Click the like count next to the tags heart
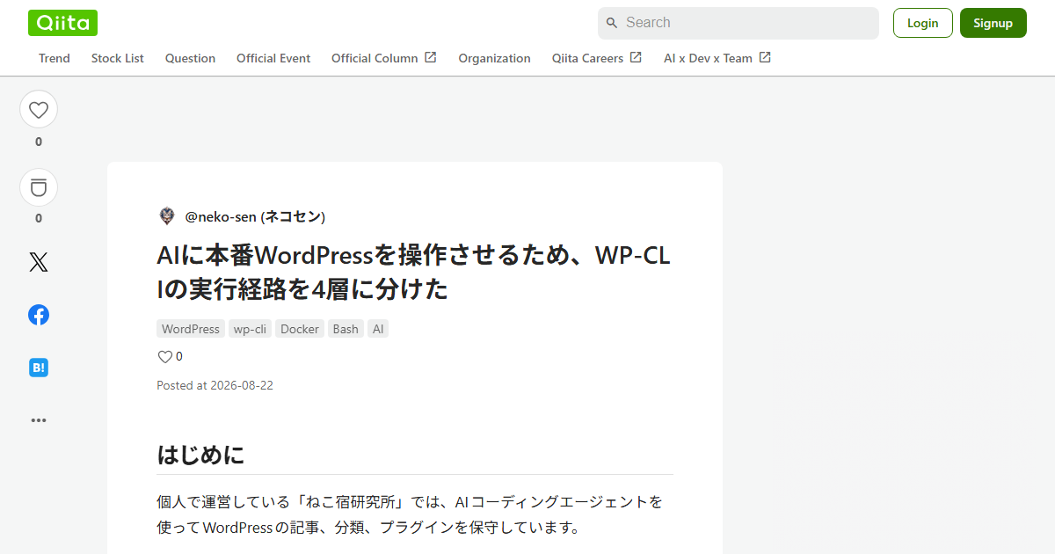This screenshot has width=1055, height=554. [179, 356]
